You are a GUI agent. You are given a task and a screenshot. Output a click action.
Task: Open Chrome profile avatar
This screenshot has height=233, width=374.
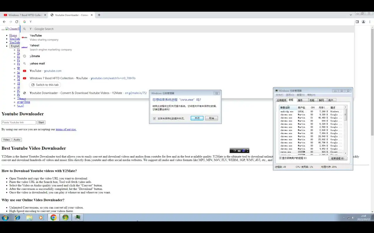(x=363, y=22)
